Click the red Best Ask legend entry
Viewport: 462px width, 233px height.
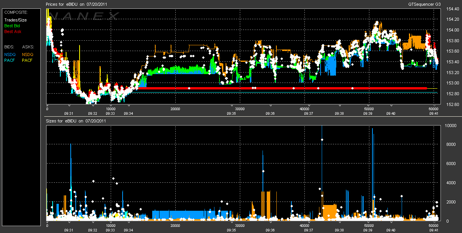[x=13, y=31]
